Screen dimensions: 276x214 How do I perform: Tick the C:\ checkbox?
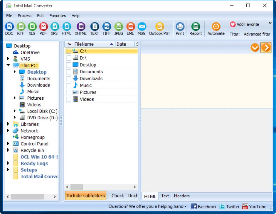click(x=68, y=51)
